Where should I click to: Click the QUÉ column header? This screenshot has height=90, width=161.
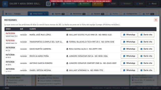(21, 29)
